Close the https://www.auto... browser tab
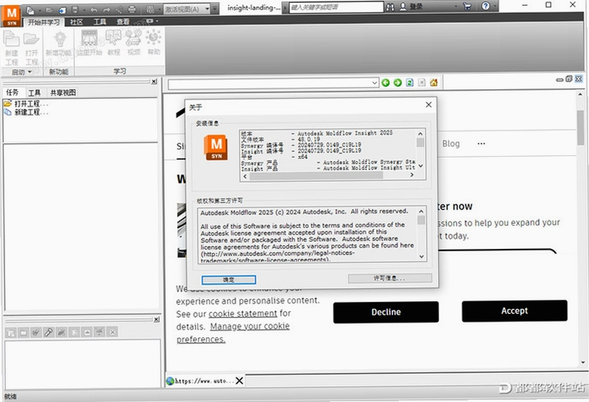The height and width of the screenshot is (402, 589). [239, 381]
